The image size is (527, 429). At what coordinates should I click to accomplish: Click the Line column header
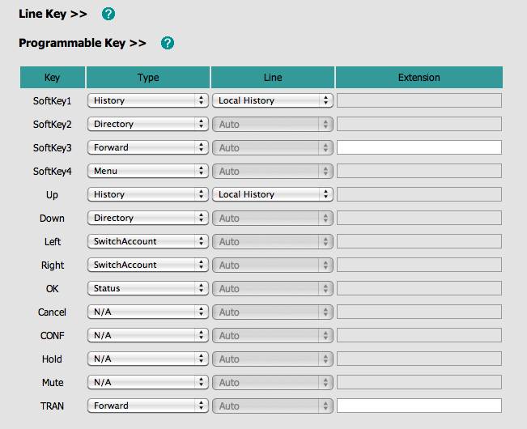pos(273,77)
